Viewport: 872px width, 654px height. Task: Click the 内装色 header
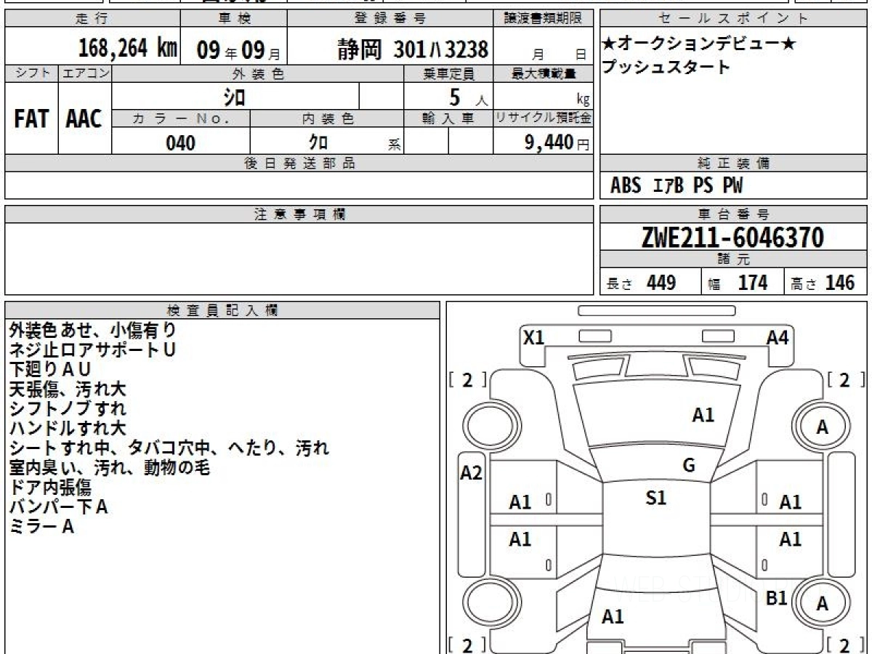coord(327,118)
